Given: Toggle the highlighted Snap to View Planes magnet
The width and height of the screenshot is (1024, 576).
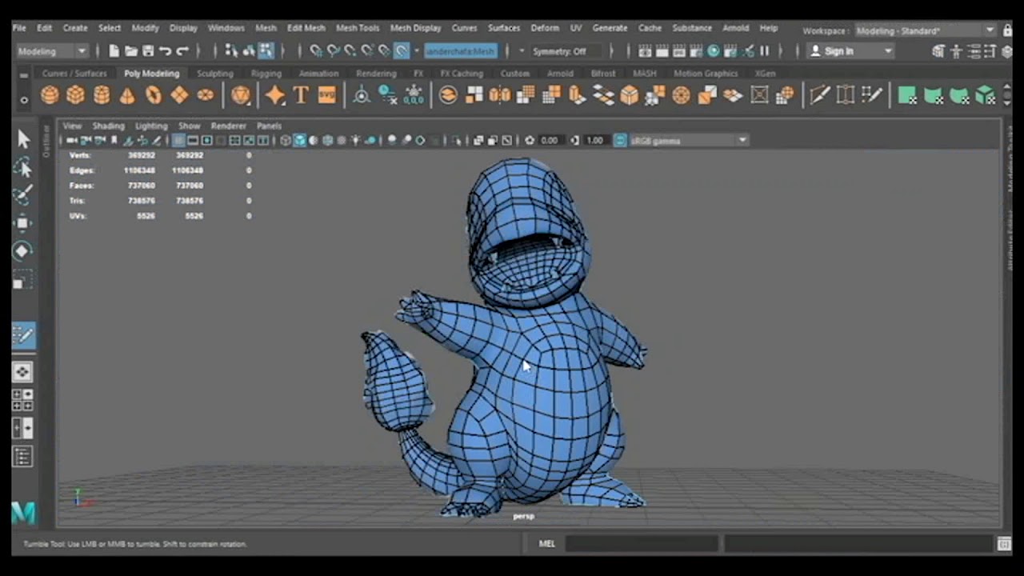Looking at the screenshot, I should 402,51.
